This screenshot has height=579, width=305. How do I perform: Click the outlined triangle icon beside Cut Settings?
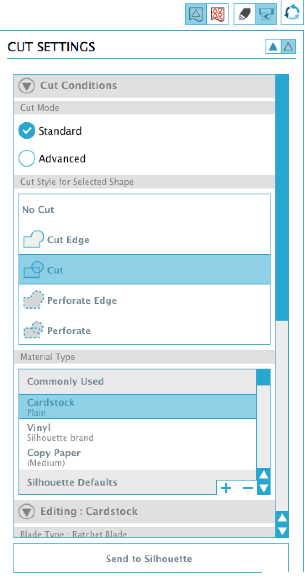tap(288, 47)
